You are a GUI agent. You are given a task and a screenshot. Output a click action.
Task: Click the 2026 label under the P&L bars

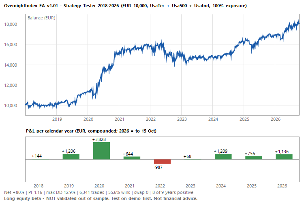pos(282,186)
